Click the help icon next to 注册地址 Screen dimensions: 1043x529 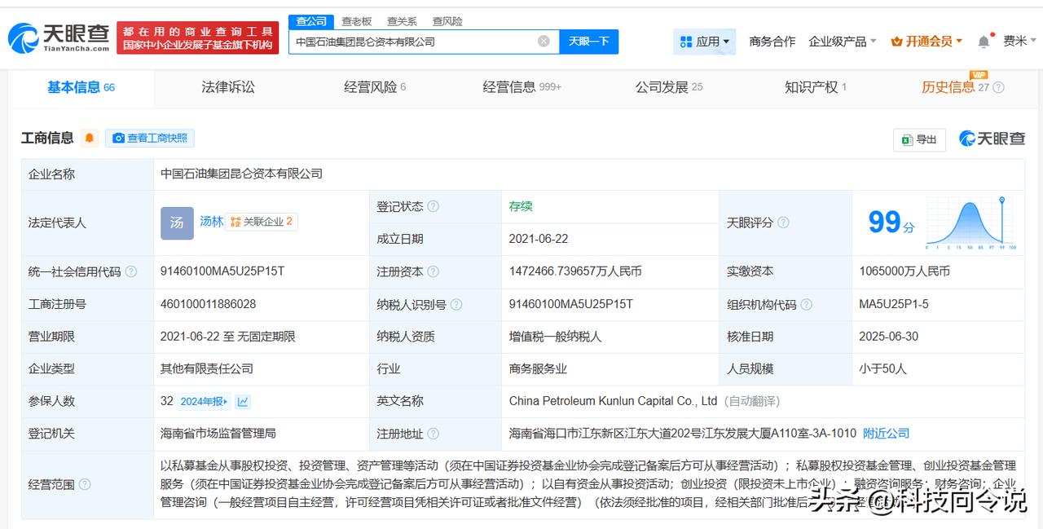coord(433,434)
